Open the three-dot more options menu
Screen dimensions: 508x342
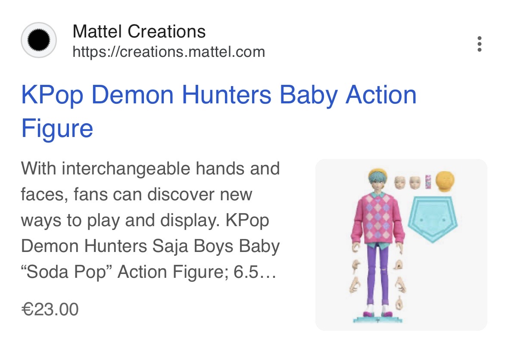click(x=479, y=44)
